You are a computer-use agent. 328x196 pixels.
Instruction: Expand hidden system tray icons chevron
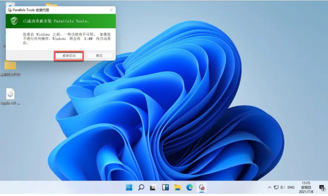pos(270,188)
